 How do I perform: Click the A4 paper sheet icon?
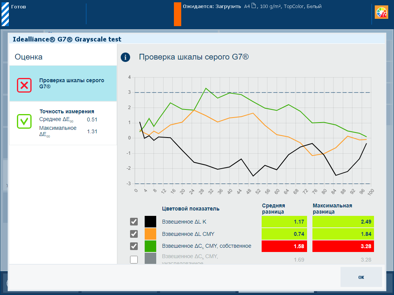[254, 6]
